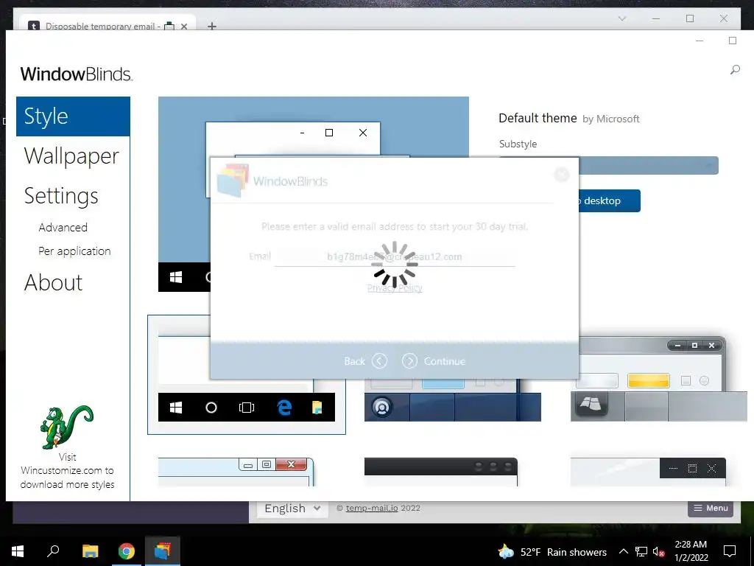The height and width of the screenshot is (566, 754).
Task: Click the file explorer icon in style preview
Action: tap(317, 408)
